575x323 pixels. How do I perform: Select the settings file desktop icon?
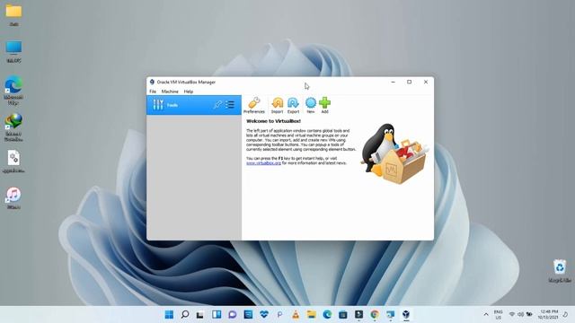tap(13, 161)
